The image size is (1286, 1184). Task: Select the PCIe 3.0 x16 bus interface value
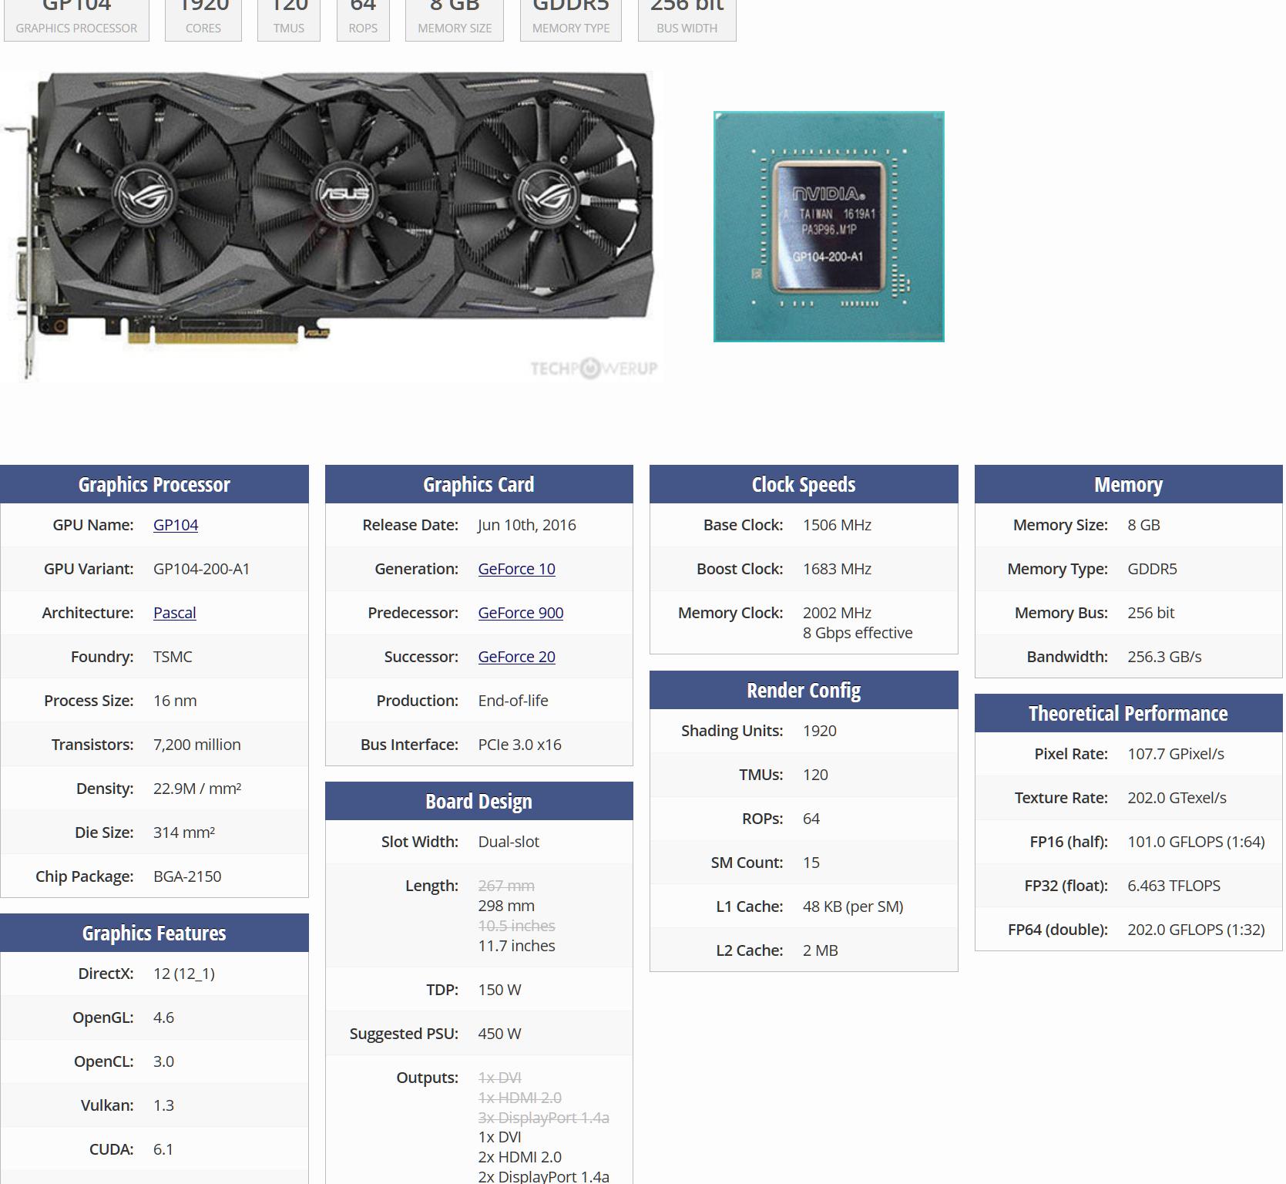[x=519, y=745]
